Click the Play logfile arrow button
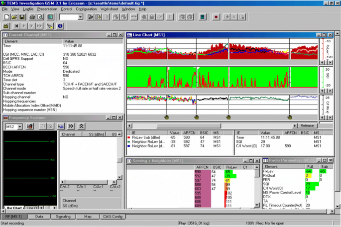 tap(24, 26)
